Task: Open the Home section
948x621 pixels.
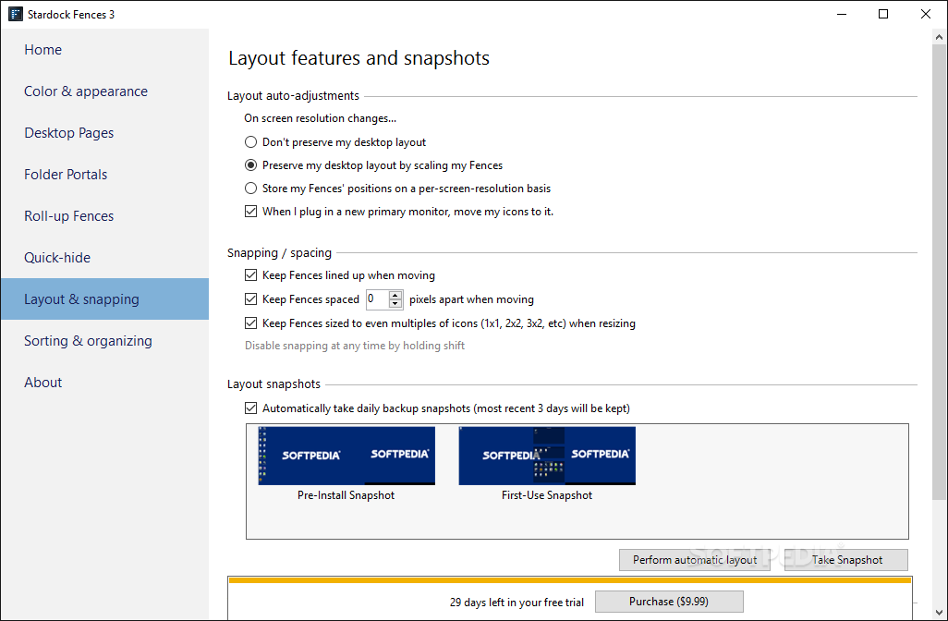Action: click(104, 50)
